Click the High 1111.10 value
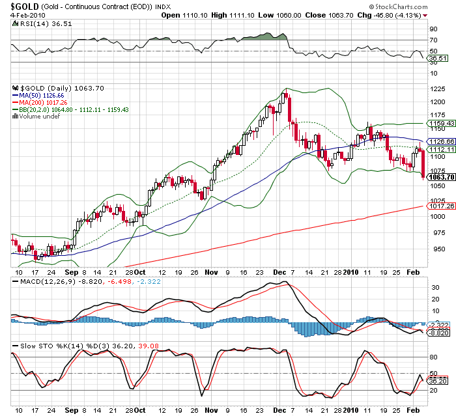 point(233,16)
